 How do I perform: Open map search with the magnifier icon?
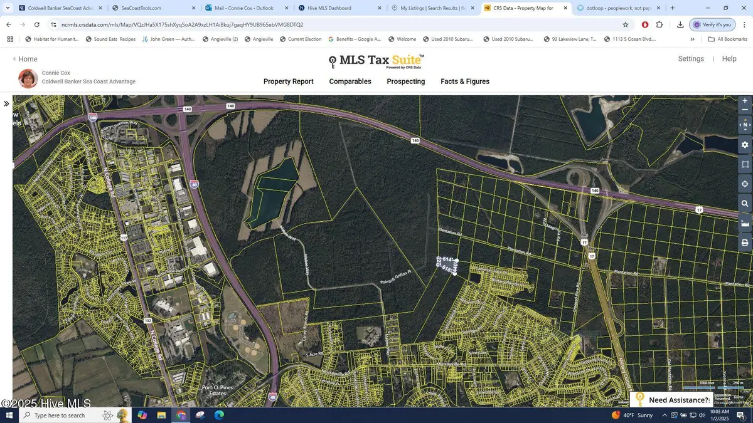point(745,204)
